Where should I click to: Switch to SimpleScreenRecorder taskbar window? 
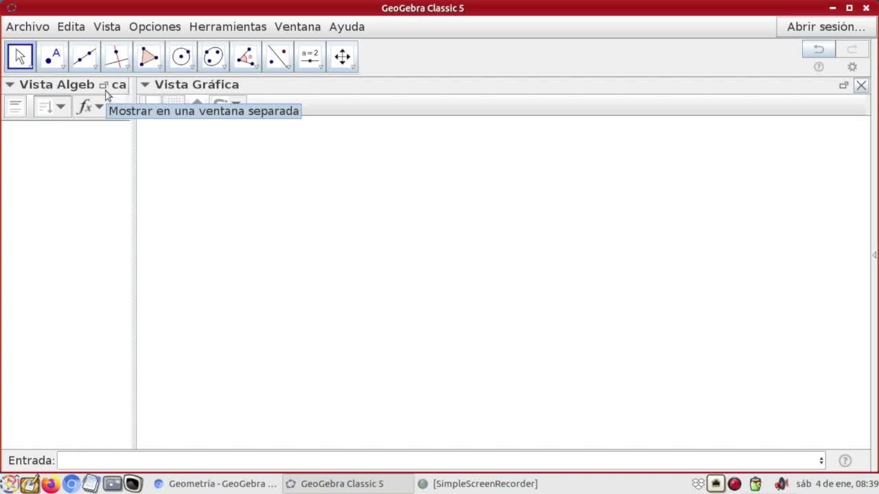click(x=478, y=484)
